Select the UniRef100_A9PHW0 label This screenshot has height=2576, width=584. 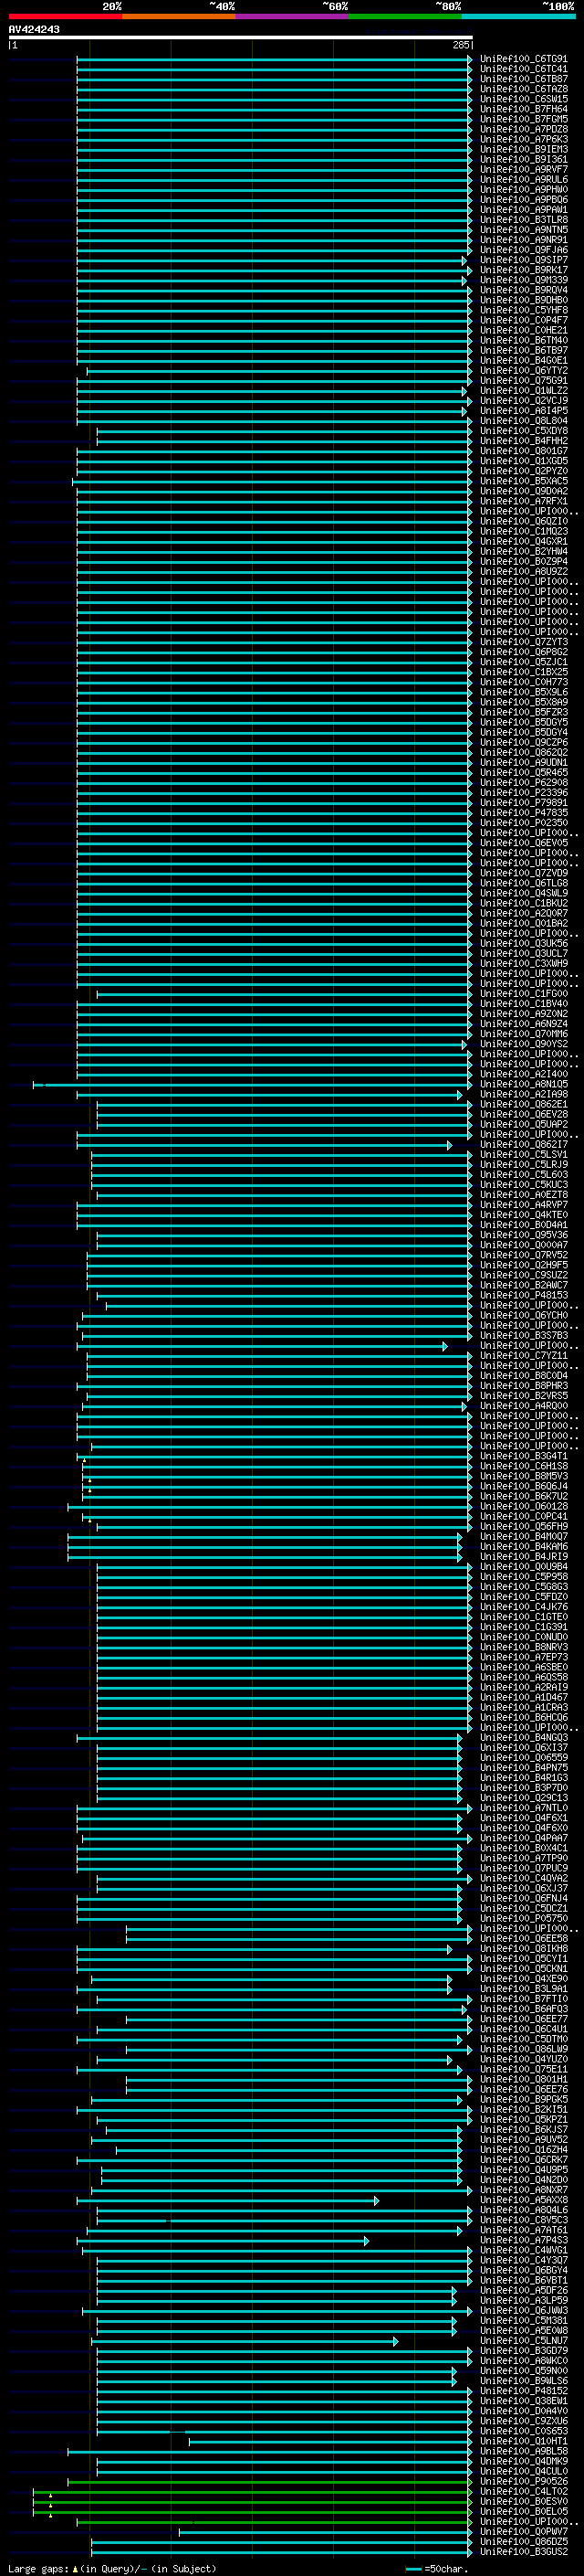click(523, 189)
